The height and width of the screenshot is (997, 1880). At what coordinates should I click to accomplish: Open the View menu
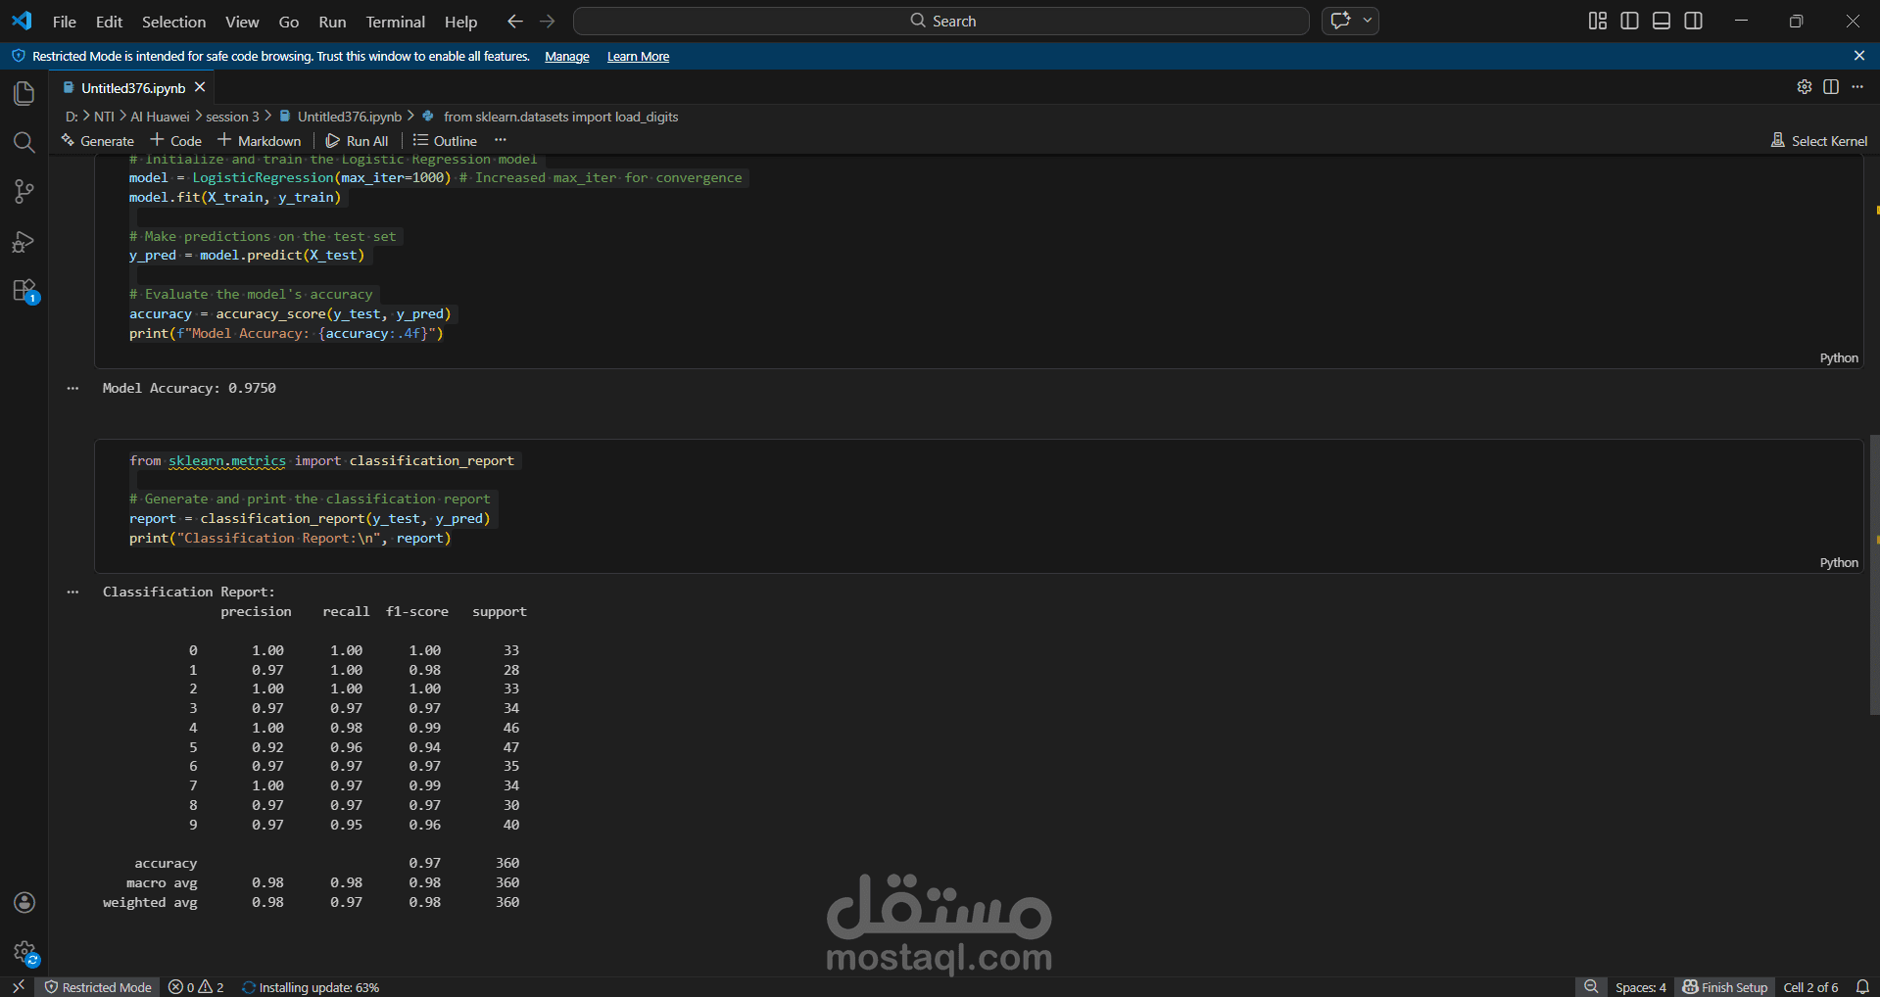click(242, 22)
